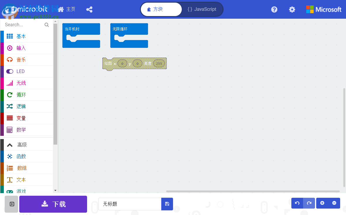The width and height of the screenshot is (346, 215).
Task: Select the 循环 (Loops) category
Action: tap(20, 95)
